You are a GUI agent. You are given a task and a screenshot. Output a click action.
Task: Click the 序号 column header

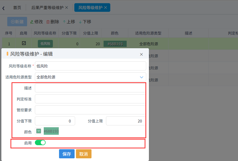point(9,33)
